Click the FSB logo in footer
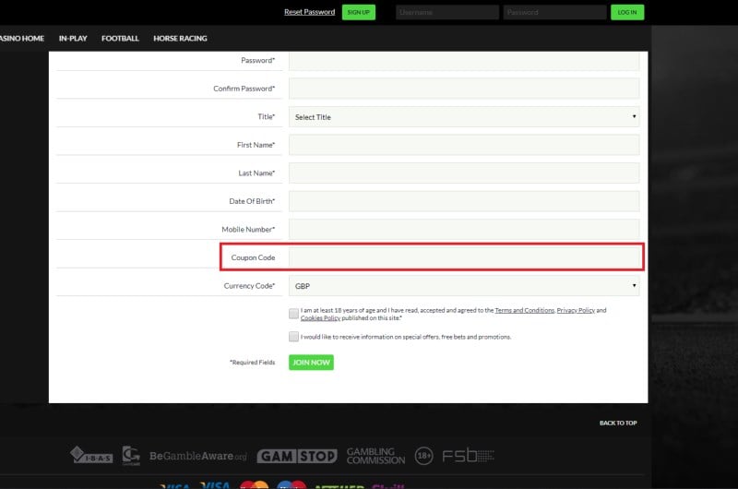This screenshot has height=489, width=738. pos(468,455)
